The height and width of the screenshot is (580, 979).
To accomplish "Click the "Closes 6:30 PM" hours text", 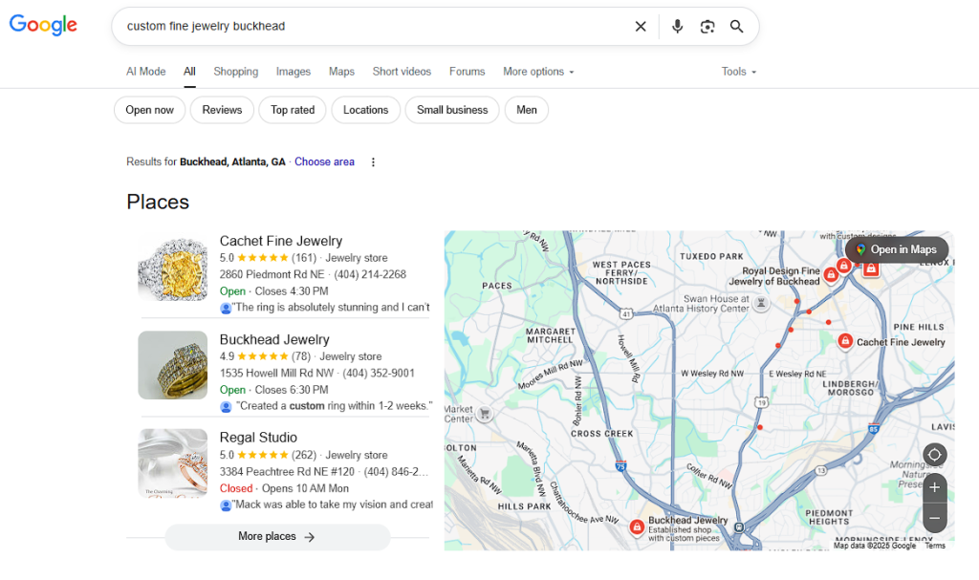I will click(292, 390).
